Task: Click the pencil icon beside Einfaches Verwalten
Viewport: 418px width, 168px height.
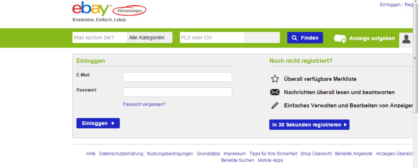Action: tap(275, 105)
